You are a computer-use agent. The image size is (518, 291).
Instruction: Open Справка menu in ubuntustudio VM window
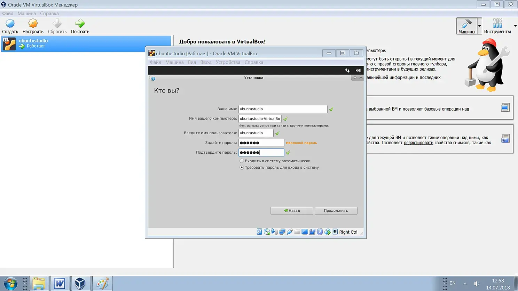point(254,62)
